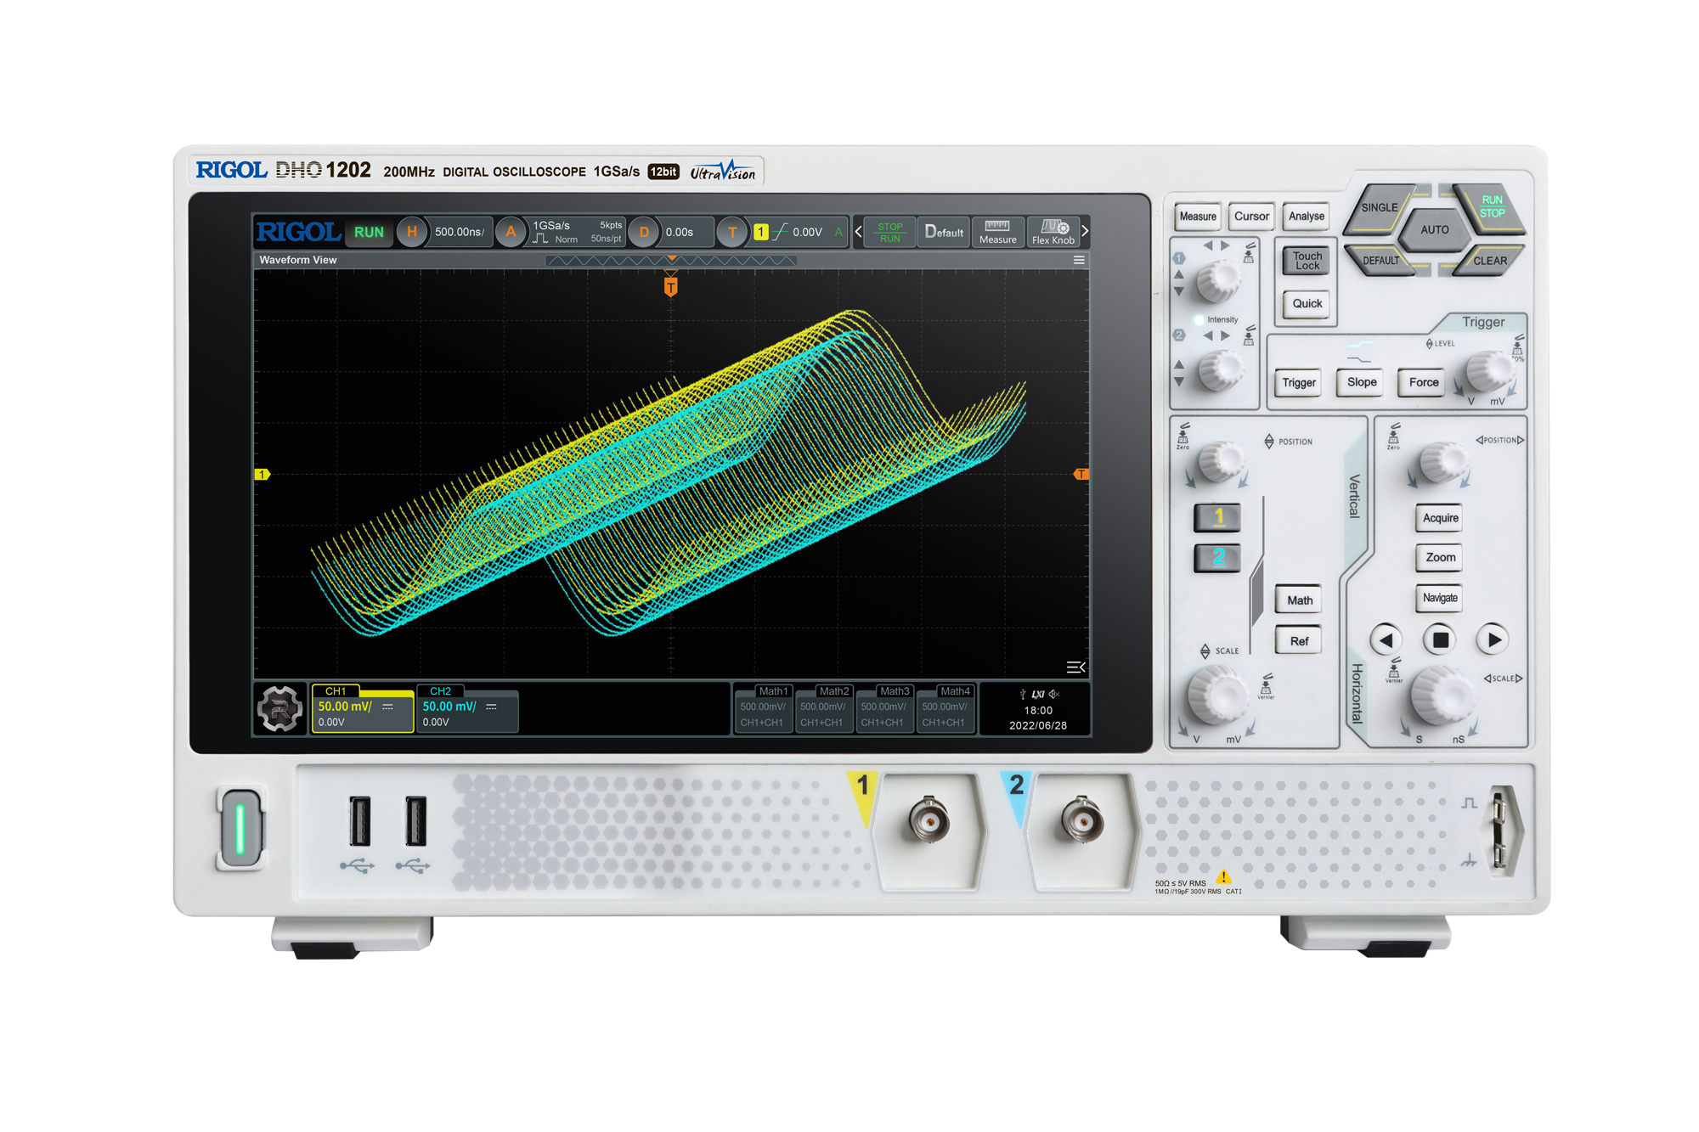Open the Math3 label box
This screenshot has height=1132, width=1699.
click(883, 708)
